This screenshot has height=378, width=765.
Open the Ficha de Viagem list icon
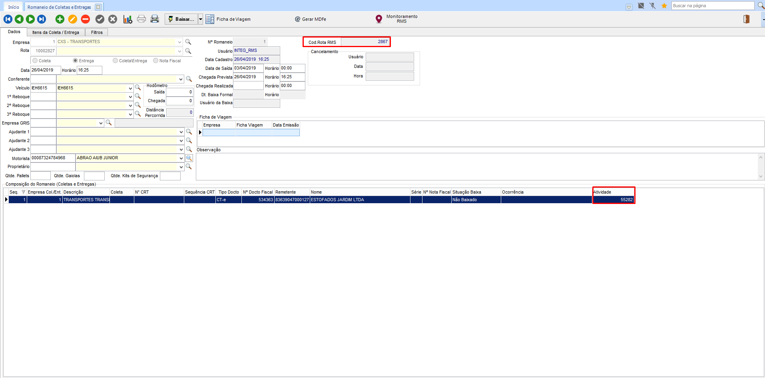pos(210,19)
